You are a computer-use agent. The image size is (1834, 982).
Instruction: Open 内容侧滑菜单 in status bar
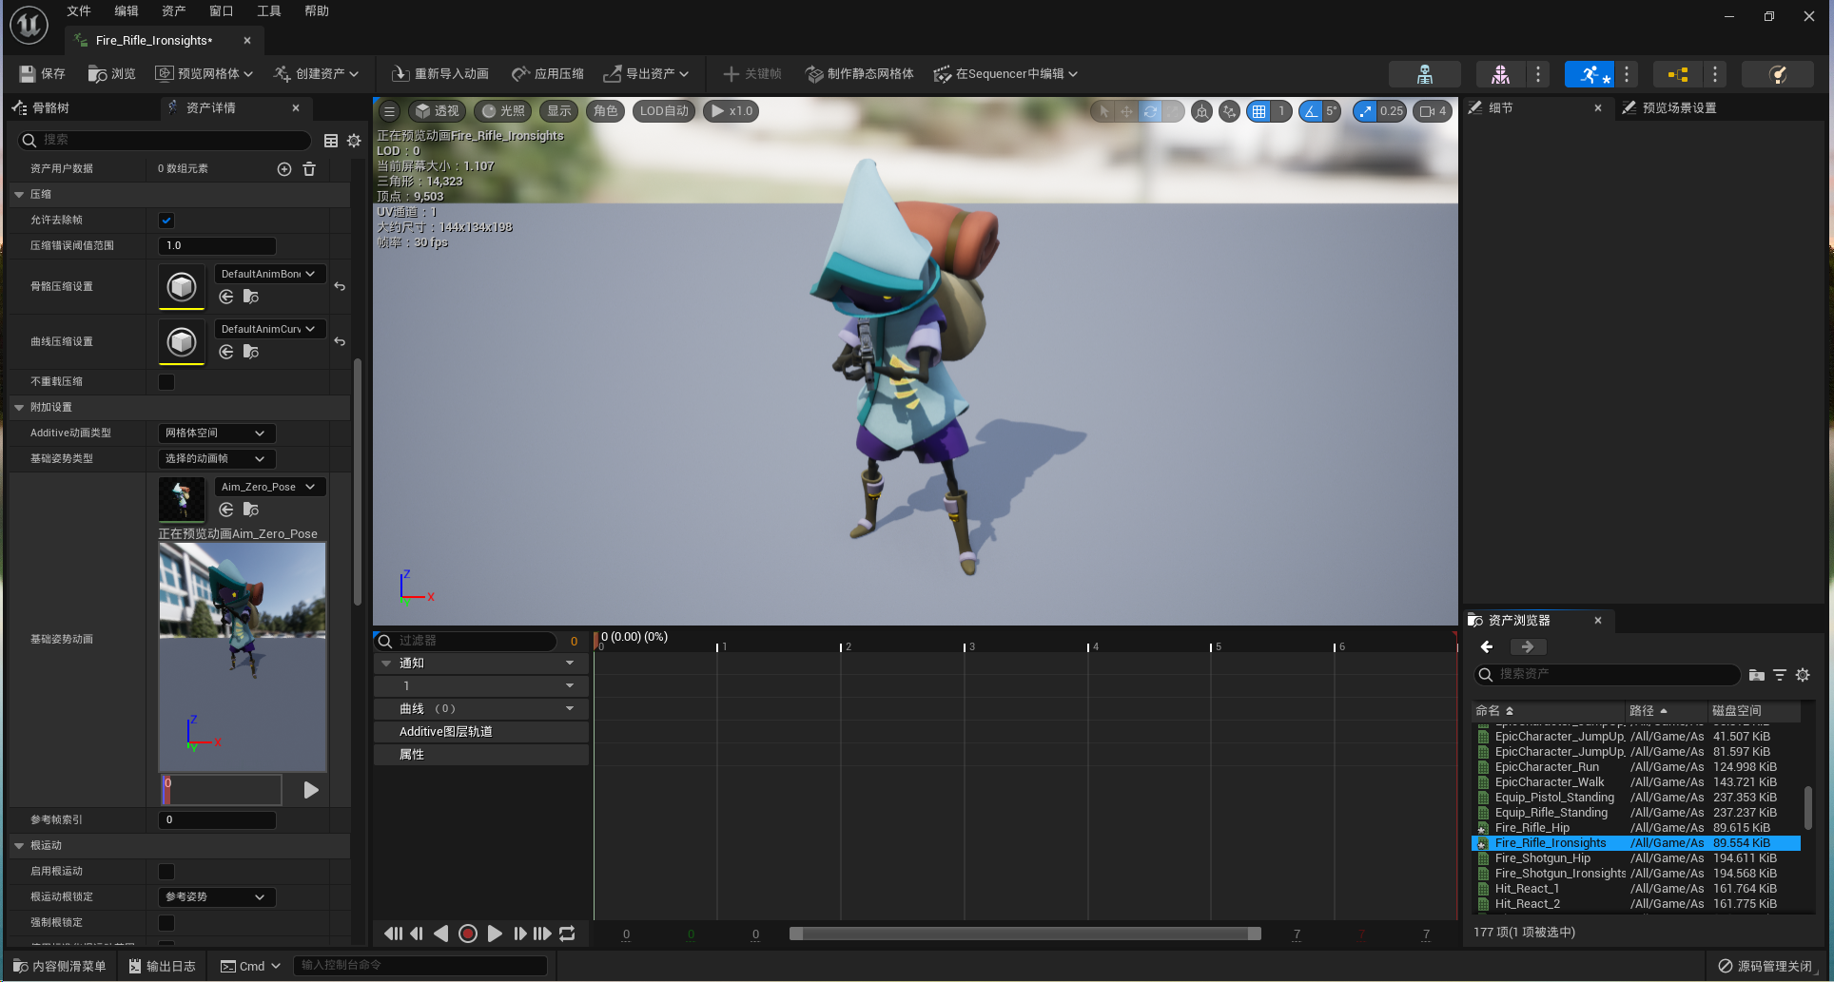coord(59,966)
